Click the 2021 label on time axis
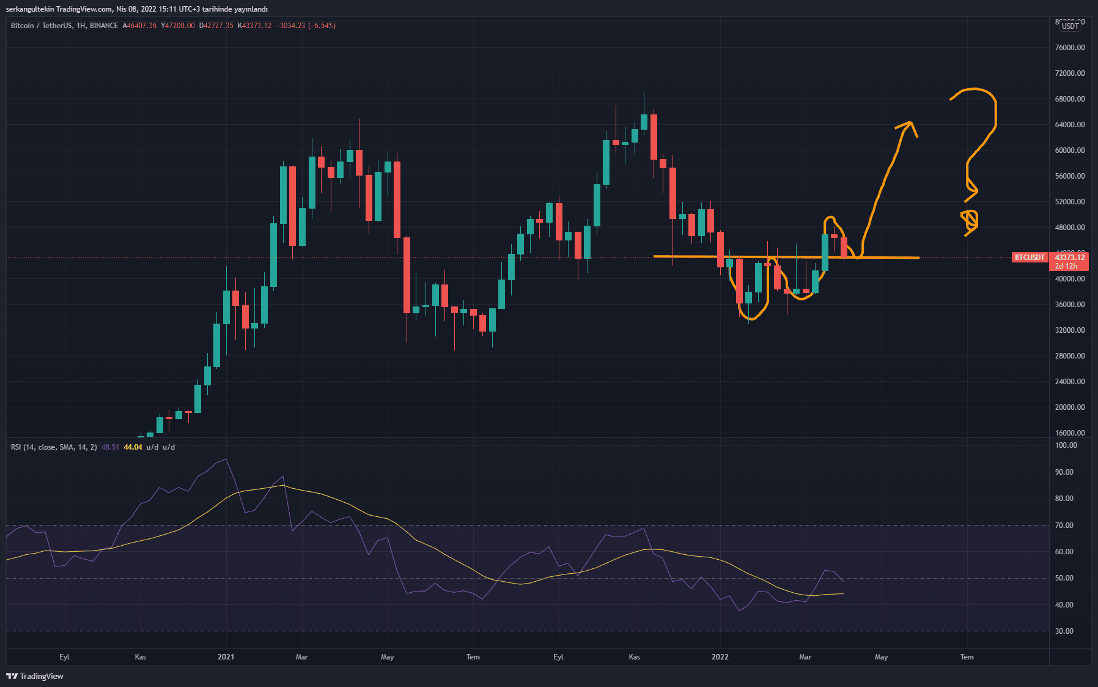This screenshot has width=1098, height=687. (226, 657)
